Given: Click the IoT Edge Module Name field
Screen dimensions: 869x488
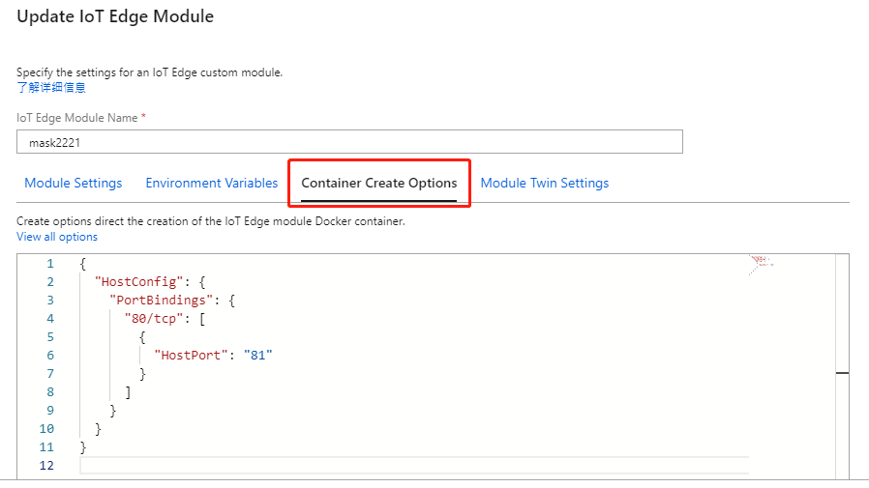Looking at the screenshot, I should click(x=349, y=142).
